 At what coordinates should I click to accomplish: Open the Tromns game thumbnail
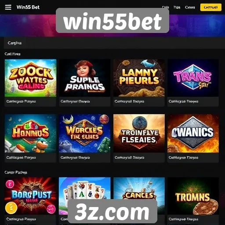[x=193, y=196]
